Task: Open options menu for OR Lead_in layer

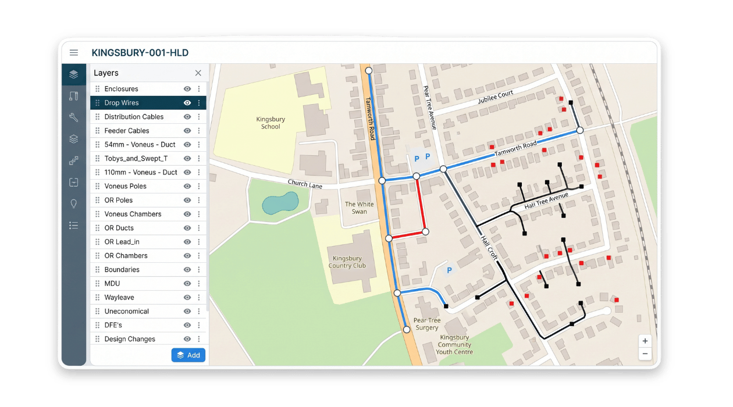Action: click(199, 242)
